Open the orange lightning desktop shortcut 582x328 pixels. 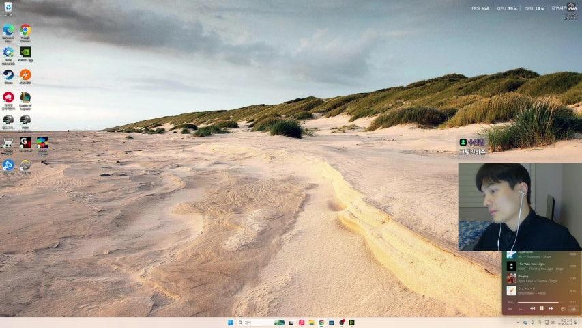(x=25, y=77)
